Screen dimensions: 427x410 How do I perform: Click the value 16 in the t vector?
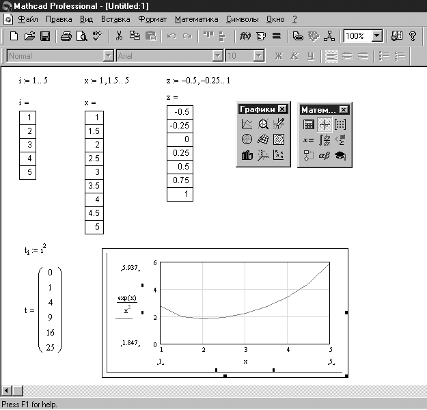pyautogui.click(x=51, y=332)
